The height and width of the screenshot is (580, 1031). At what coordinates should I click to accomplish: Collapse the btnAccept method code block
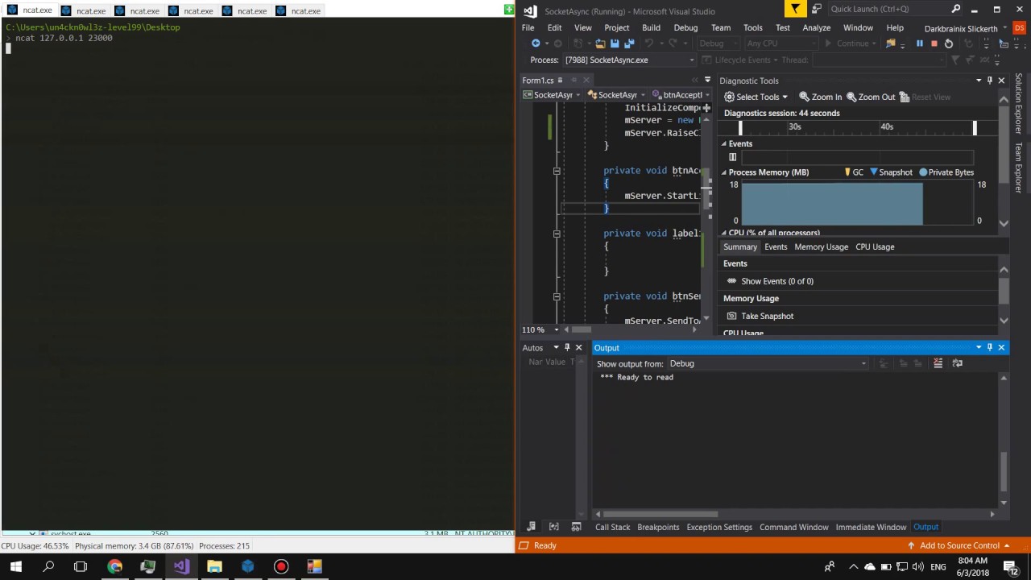pyautogui.click(x=557, y=171)
